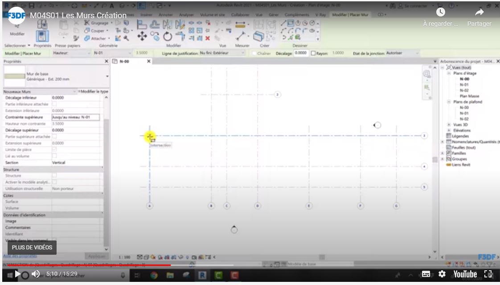The image size is (500, 285).
Task: Click the large Propriétés ribbon icon
Action: [x=42, y=36]
